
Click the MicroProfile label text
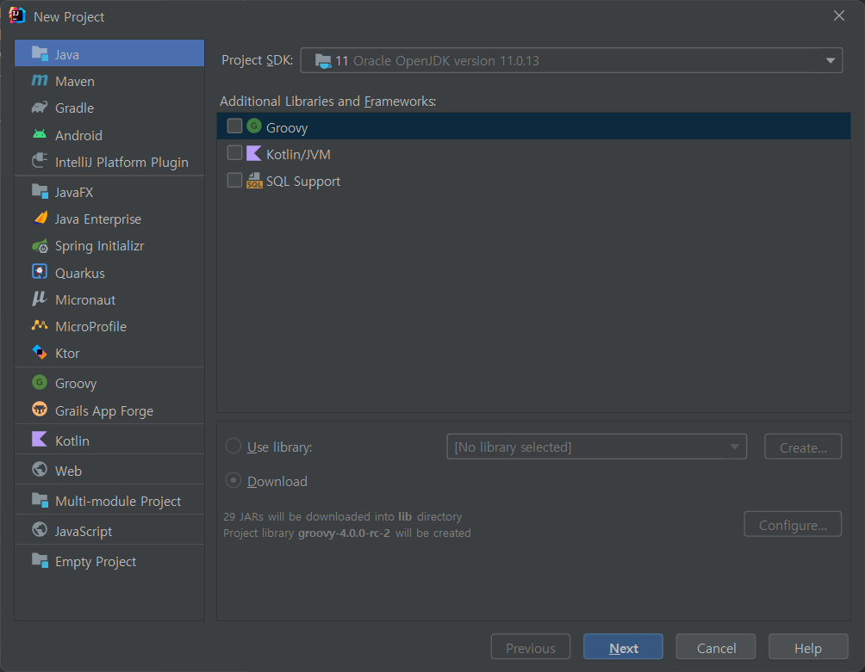coord(91,327)
